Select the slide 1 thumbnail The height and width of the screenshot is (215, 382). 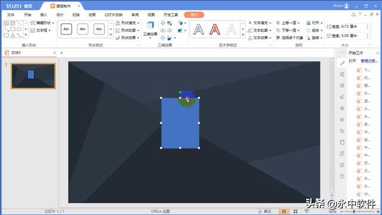click(33, 76)
